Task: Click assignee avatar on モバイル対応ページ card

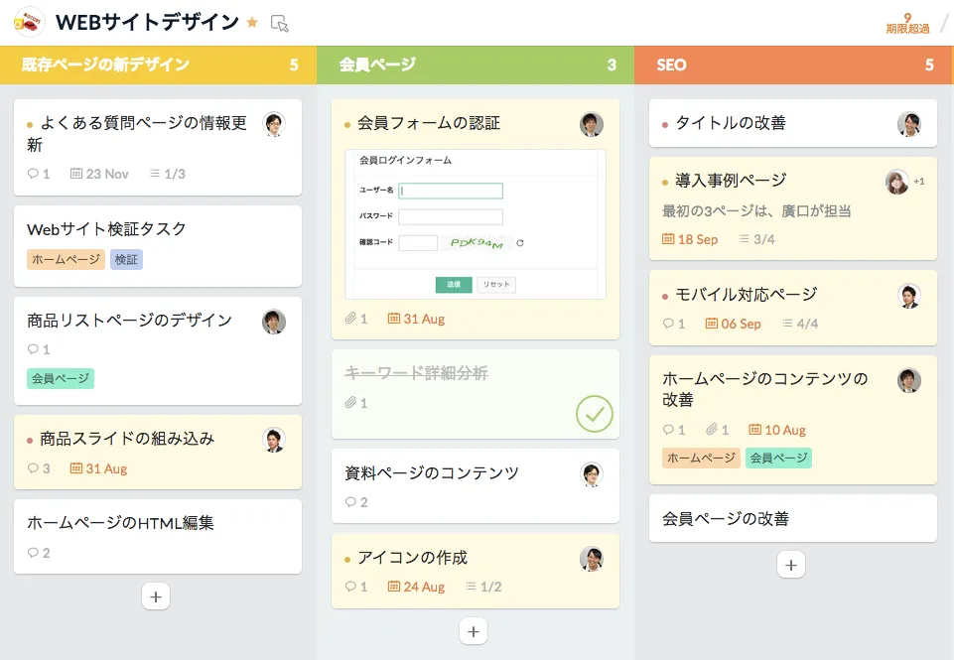Action: point(909,296)
